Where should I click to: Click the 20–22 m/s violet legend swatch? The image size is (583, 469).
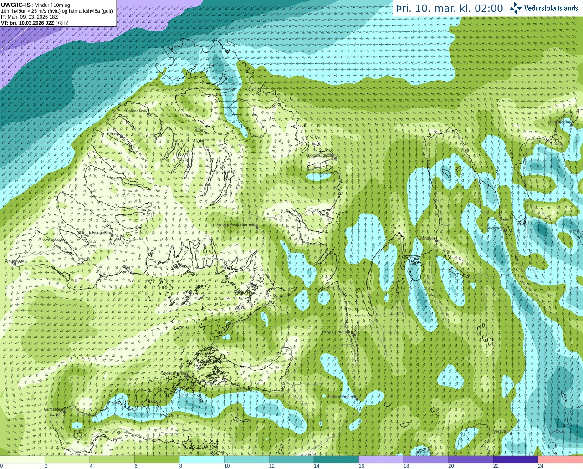471,459
